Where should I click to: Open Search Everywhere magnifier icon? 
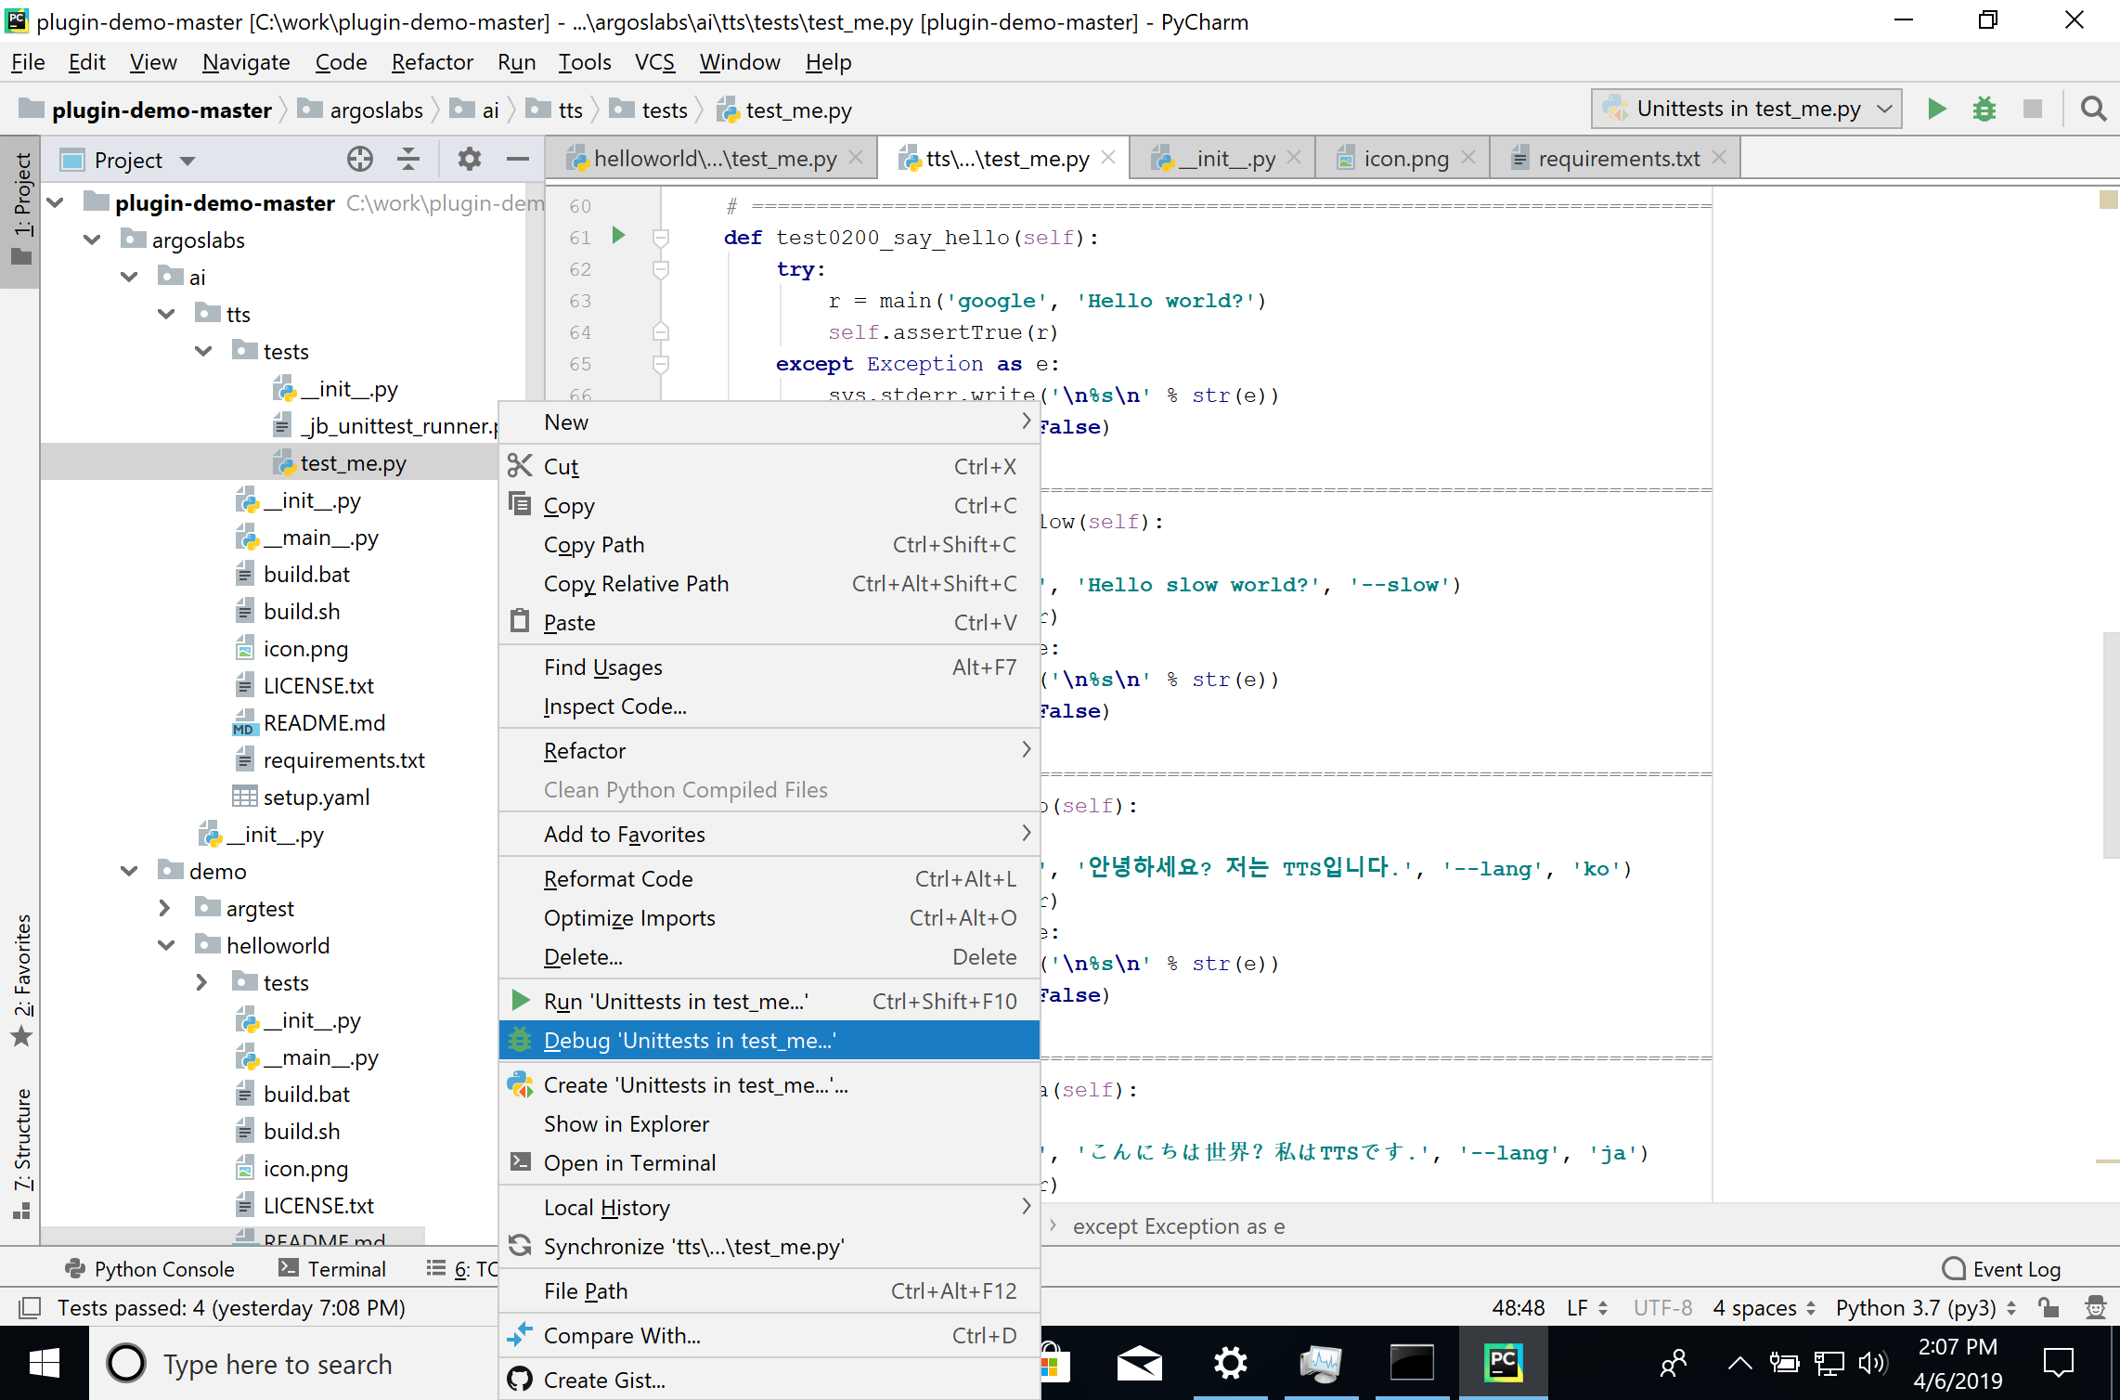tap(2093, 109)
